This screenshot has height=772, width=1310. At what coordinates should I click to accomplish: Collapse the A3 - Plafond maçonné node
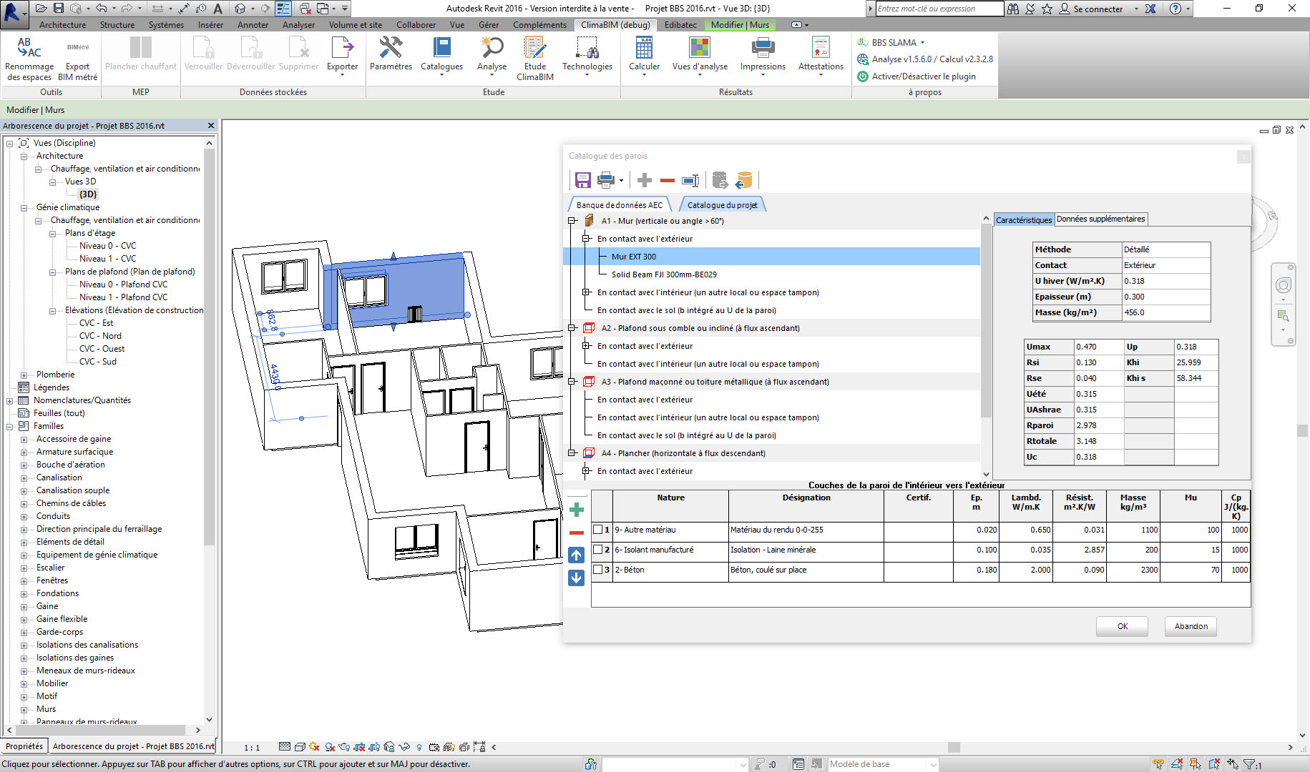click(572, 382)
